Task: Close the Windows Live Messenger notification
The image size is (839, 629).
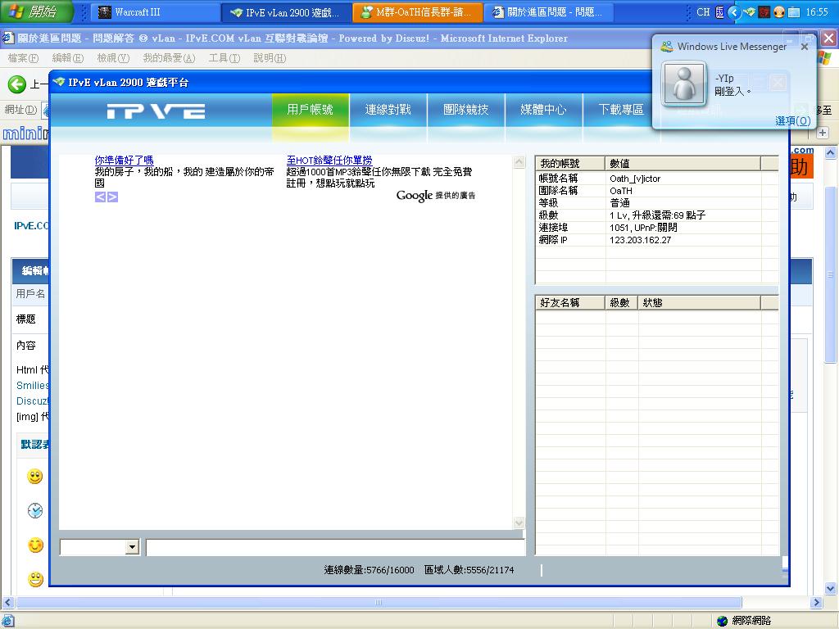Action: pos(805,47)
